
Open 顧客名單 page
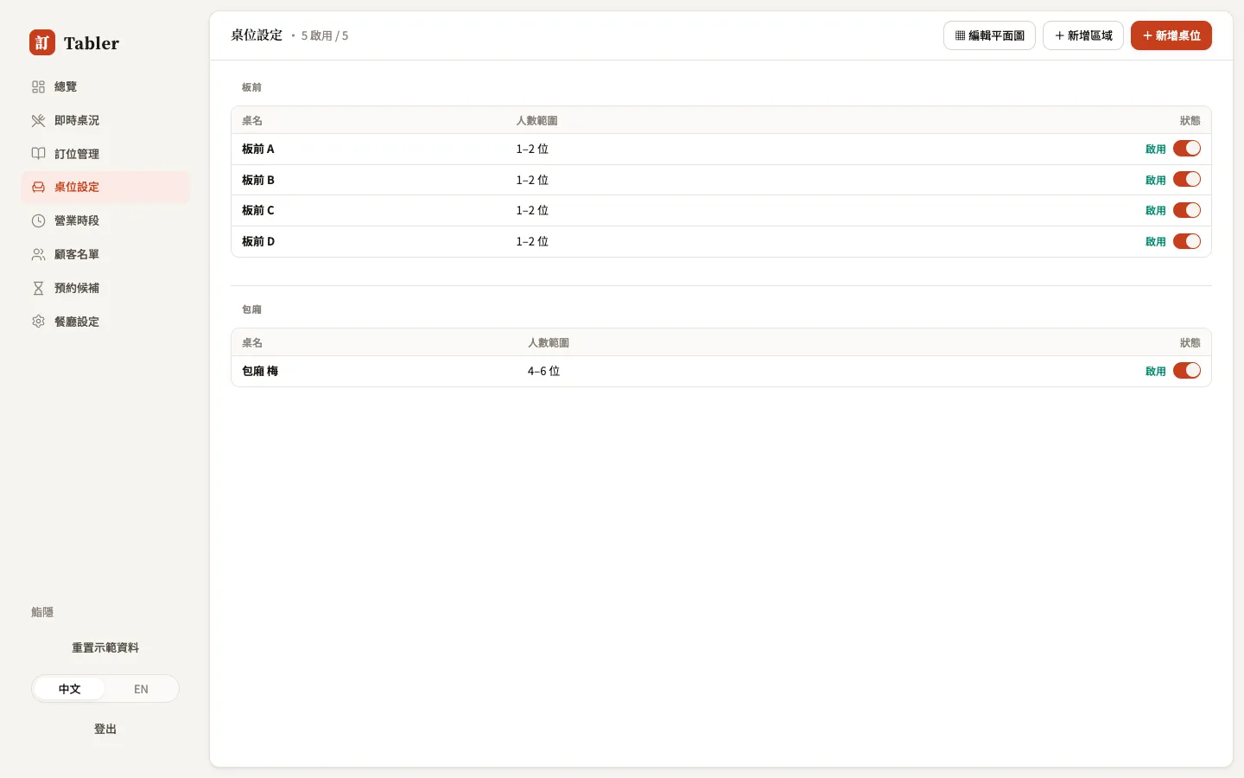[105, 254]
